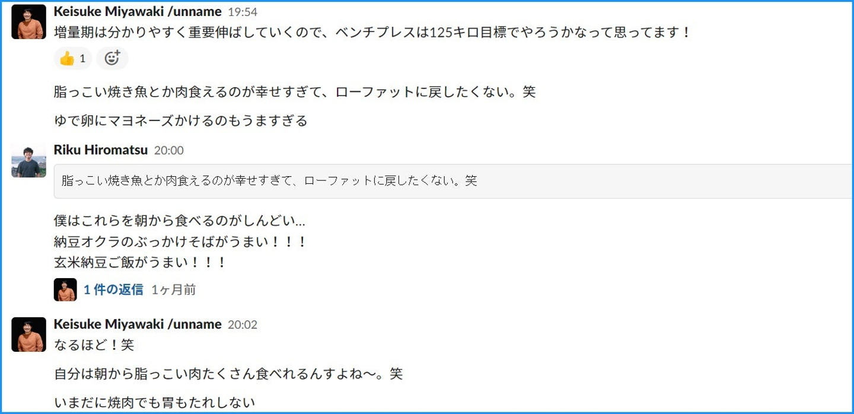This screenshot has width=854, height=414.
Task: Open the add reaction emoji picker
Action: tap(112, 58)
